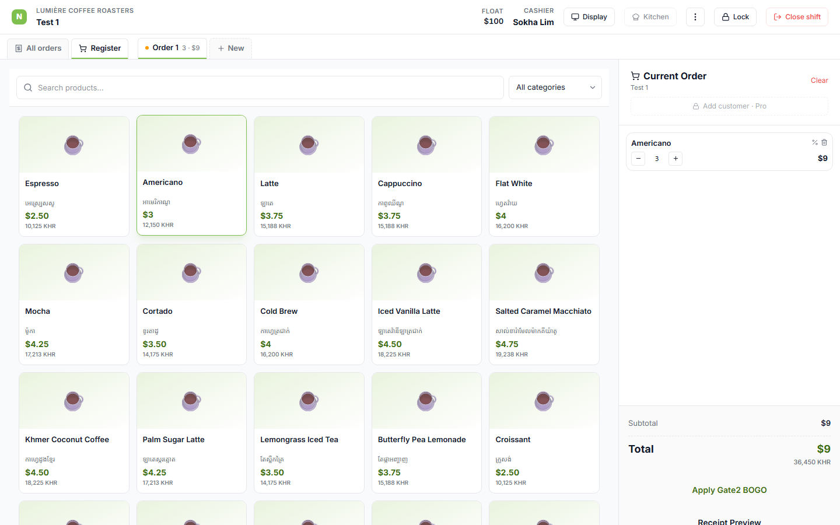Click the Receipt Preview heading

pyautogui.click(x=729, y=521)
